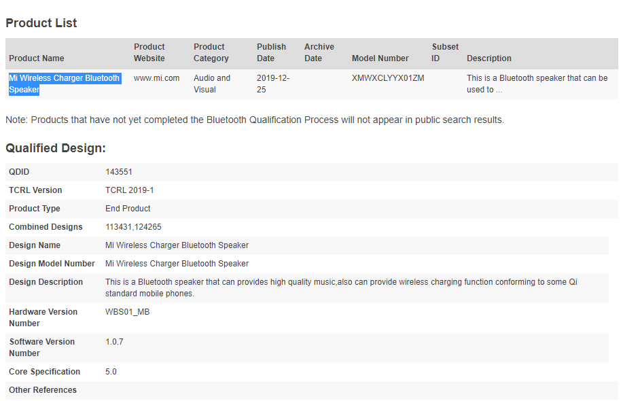Click the Product List heading

tap(41, 23)
